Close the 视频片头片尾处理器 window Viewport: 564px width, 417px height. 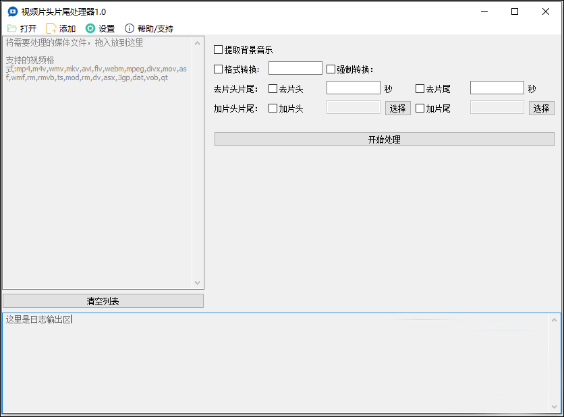[546, 12]
